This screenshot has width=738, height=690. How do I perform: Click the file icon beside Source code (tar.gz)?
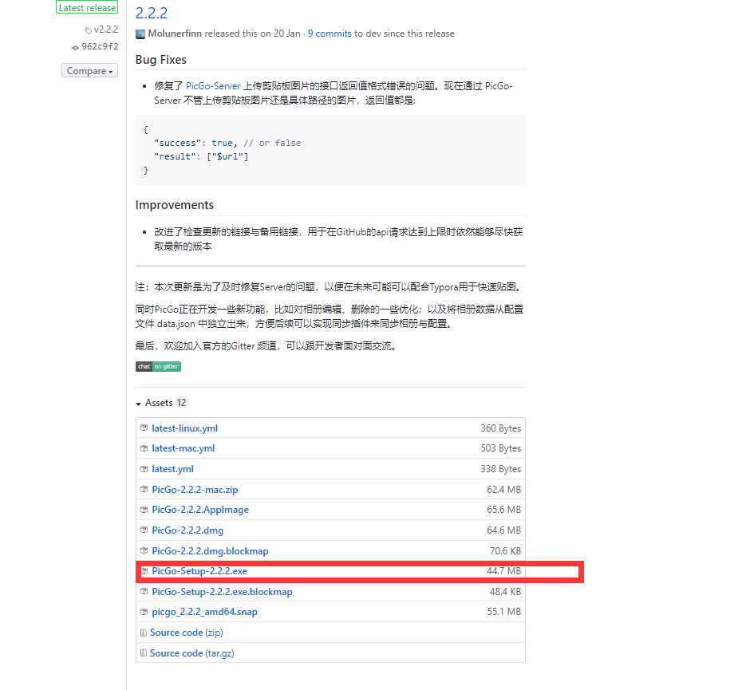(144, 653)
